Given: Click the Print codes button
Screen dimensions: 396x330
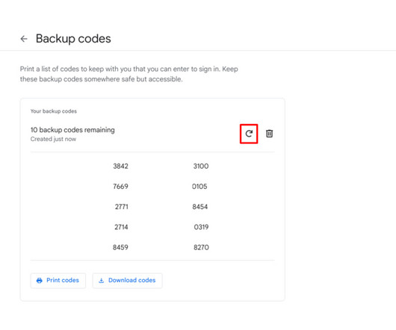Looking at the screenshot, I should click(58, 280).
